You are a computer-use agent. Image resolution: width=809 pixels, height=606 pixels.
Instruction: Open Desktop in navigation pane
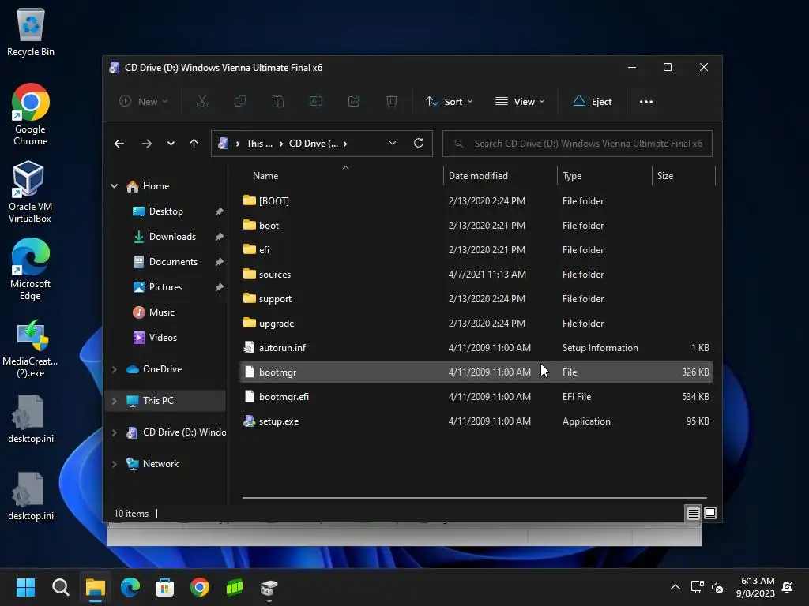(x=166, y=211)
